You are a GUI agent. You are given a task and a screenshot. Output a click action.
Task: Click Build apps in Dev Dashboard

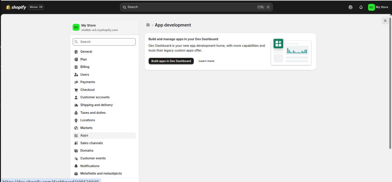tap(171, 61)
